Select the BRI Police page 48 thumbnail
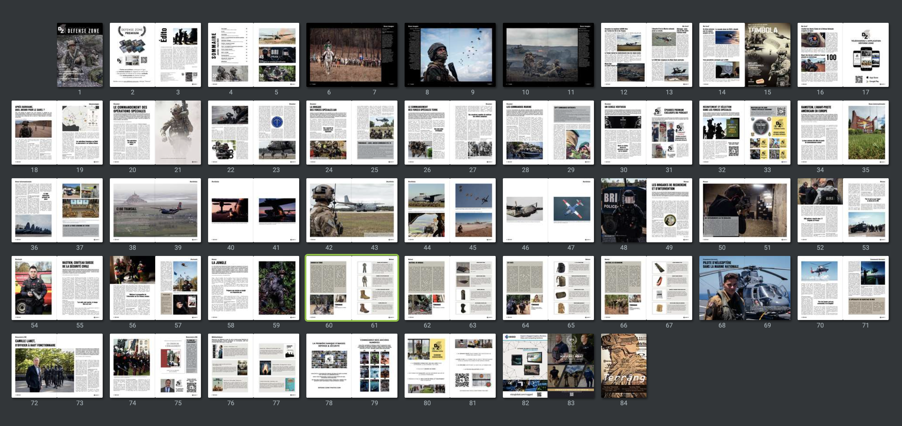The width and height of the screenshot is (902, 426). coord(623,210)
